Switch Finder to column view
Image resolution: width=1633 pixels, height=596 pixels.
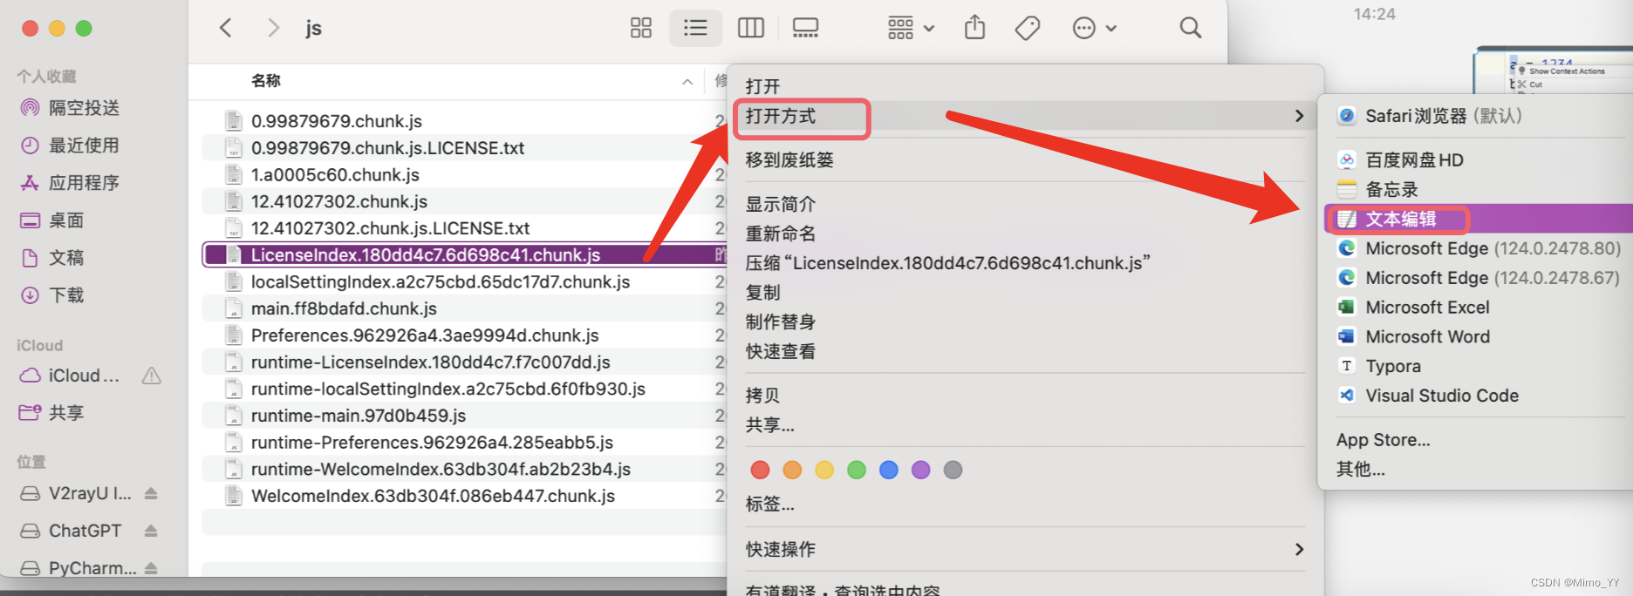(x=750, y=29)
